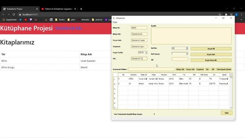Click the Yazar column header in table
245x138 pixels.
tap(154, 75)
